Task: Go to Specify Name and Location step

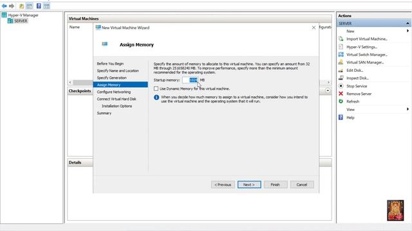Action: coord(118,71)
